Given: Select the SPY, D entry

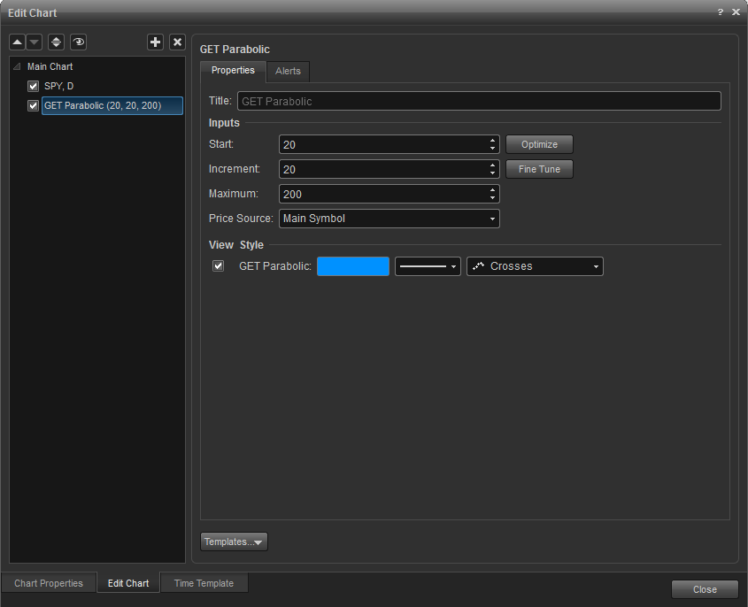Looking at the screenshot, I should click(x=59, y=87).
